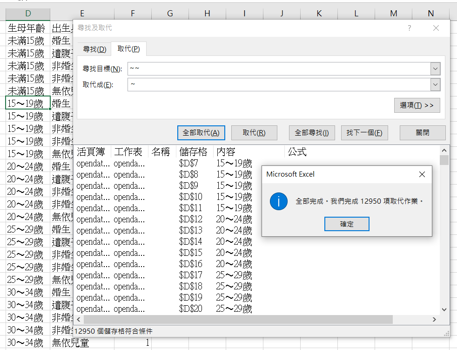The height and width of the screenshot is (350, 457).
Task: Select column D header in the spreadsheet
Action: [28, 14]
